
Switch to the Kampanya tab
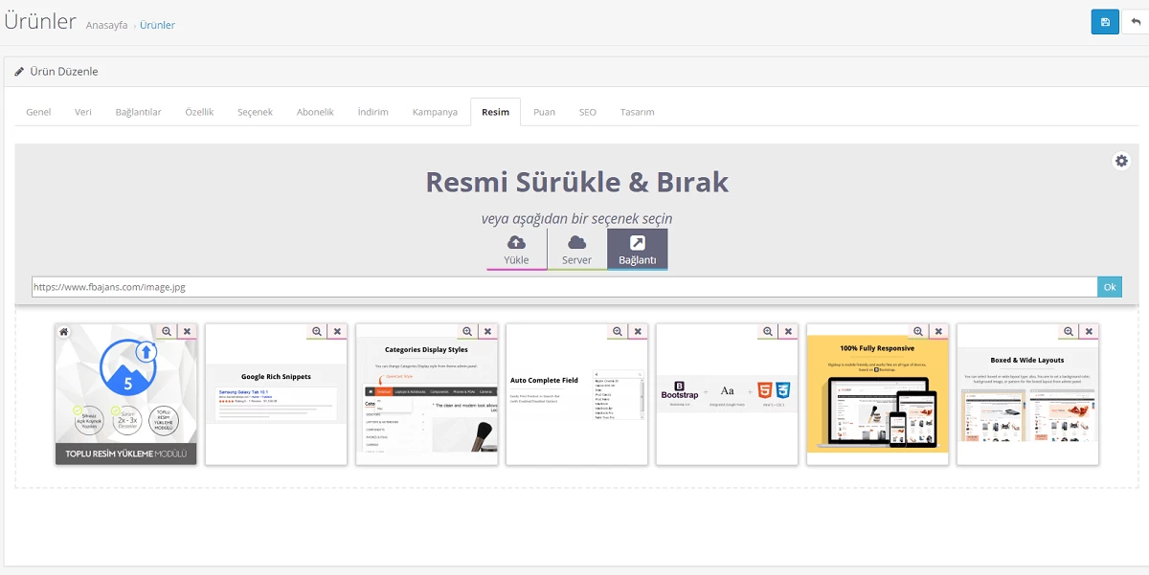[x=435, y=112]
